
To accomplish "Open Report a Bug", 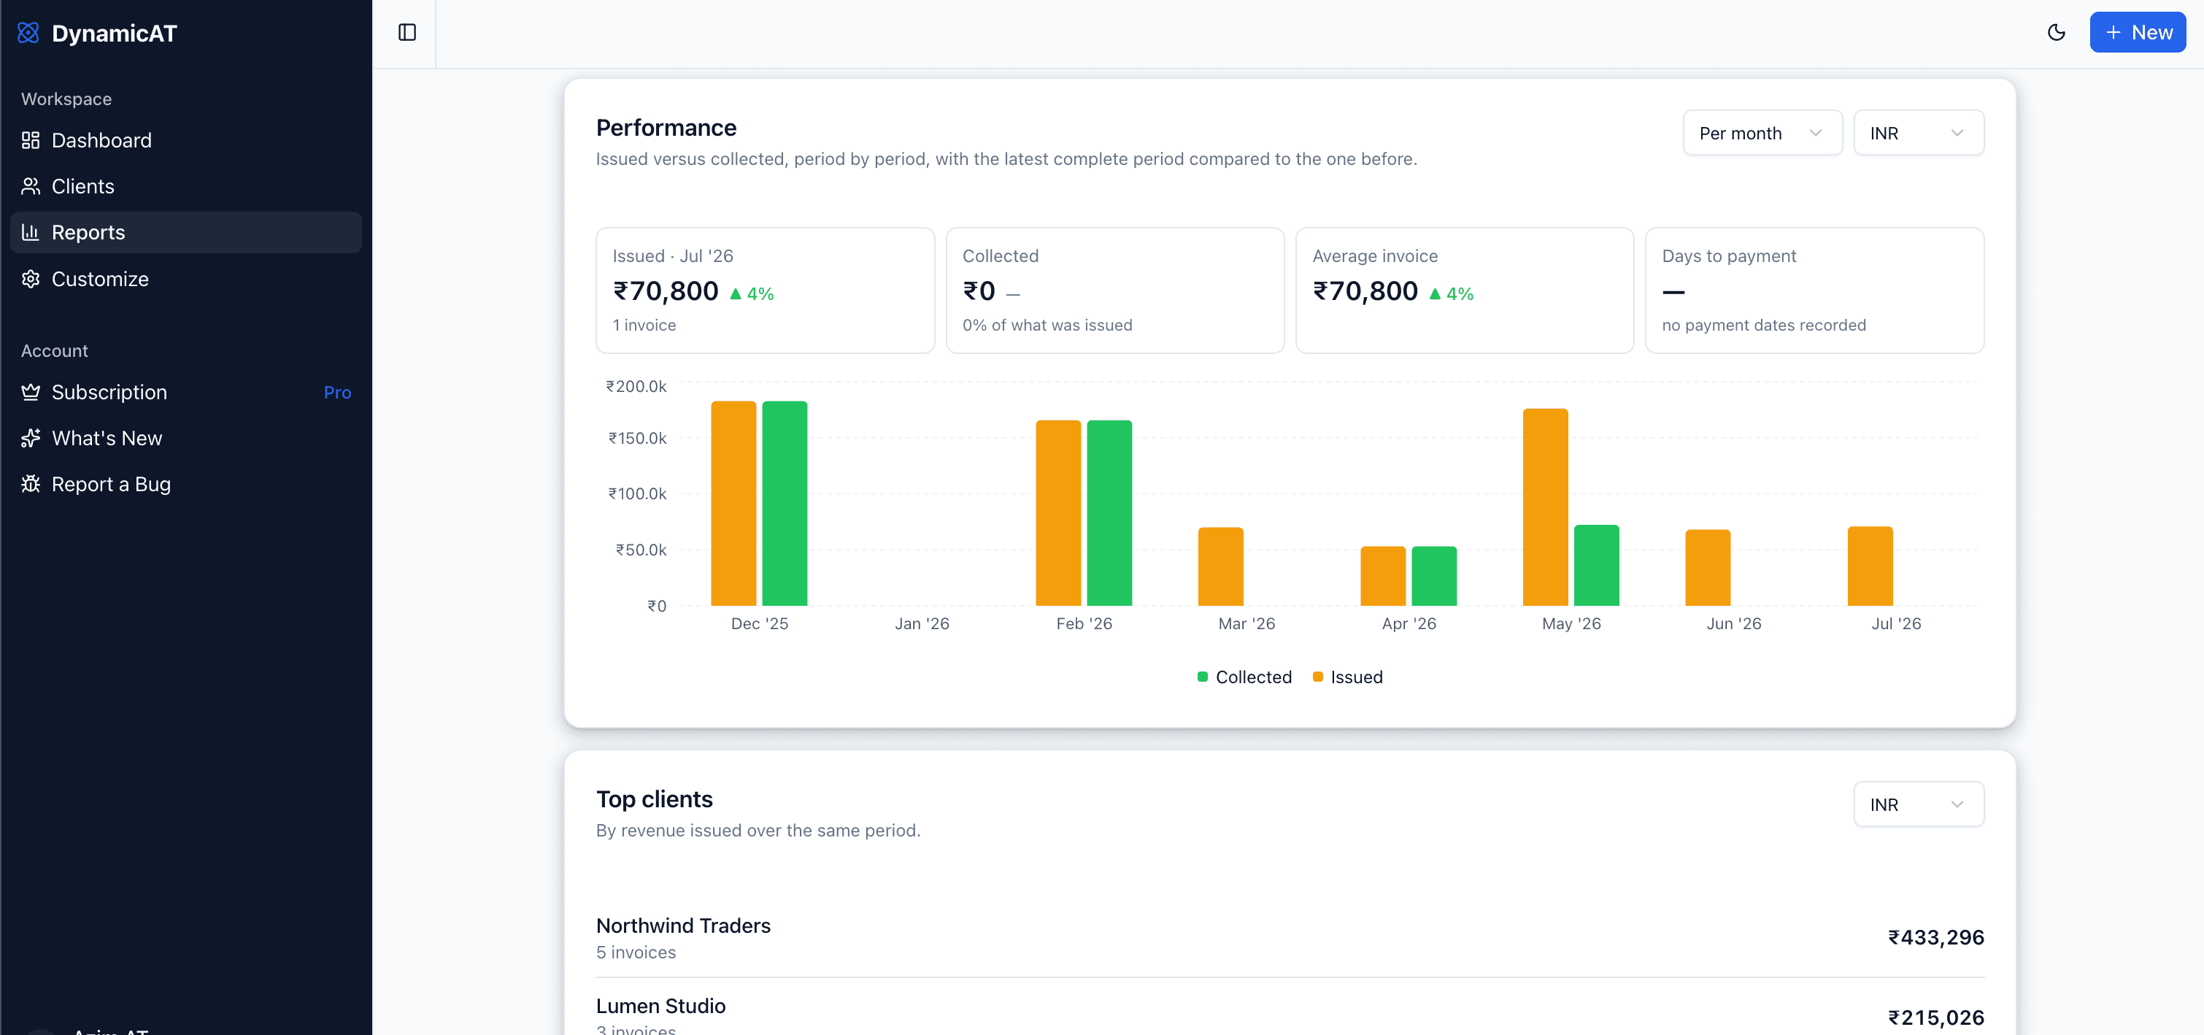I will click(x=185, y=484).
